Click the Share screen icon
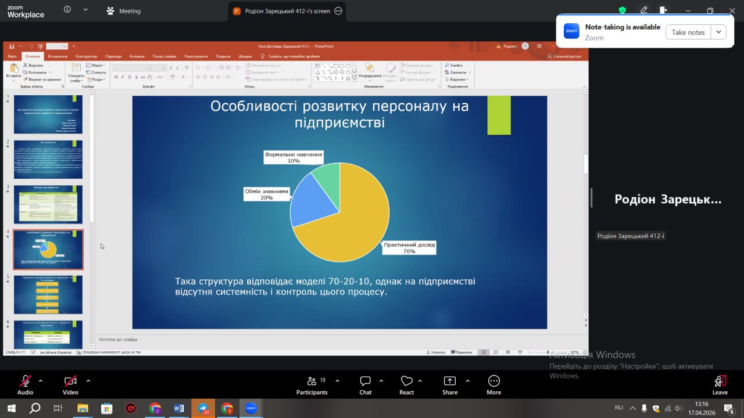This screenshot has height=418, width=744. tap(449, 381)
